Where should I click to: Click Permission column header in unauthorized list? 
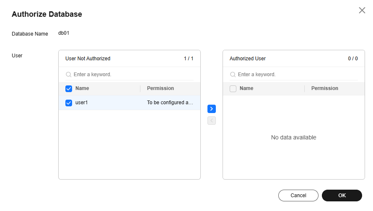coord(161,88)
